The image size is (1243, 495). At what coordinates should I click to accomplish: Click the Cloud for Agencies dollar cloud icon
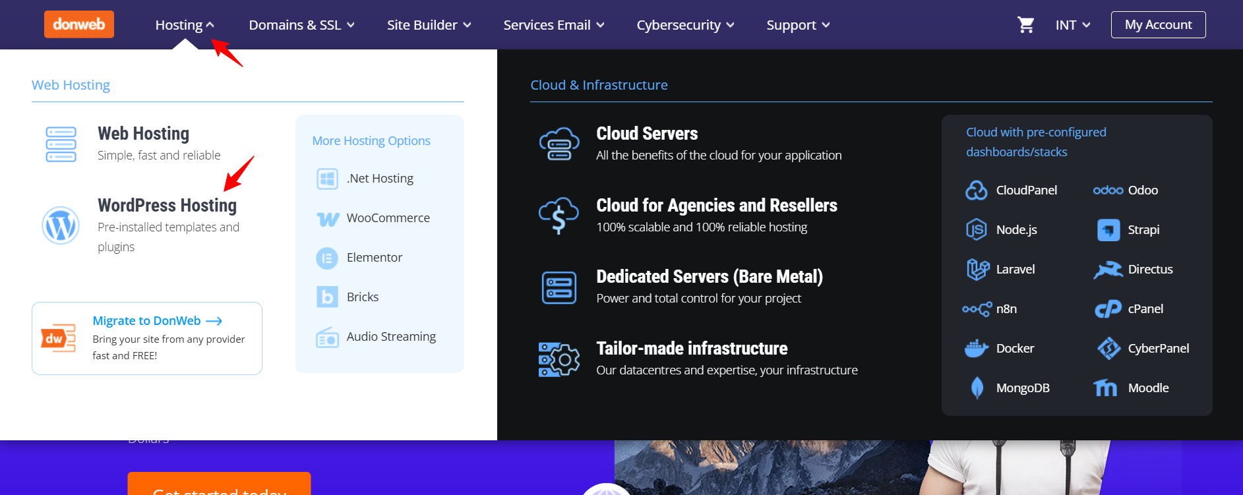tap(559, 216)
